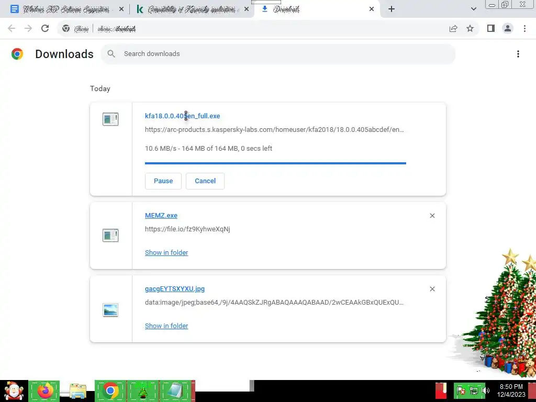Click the search magnifier icon
The image size is (536, 402).
(111, 54)
